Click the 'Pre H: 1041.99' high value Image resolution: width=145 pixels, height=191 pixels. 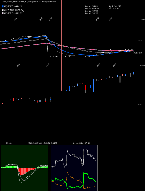point(92,9)
